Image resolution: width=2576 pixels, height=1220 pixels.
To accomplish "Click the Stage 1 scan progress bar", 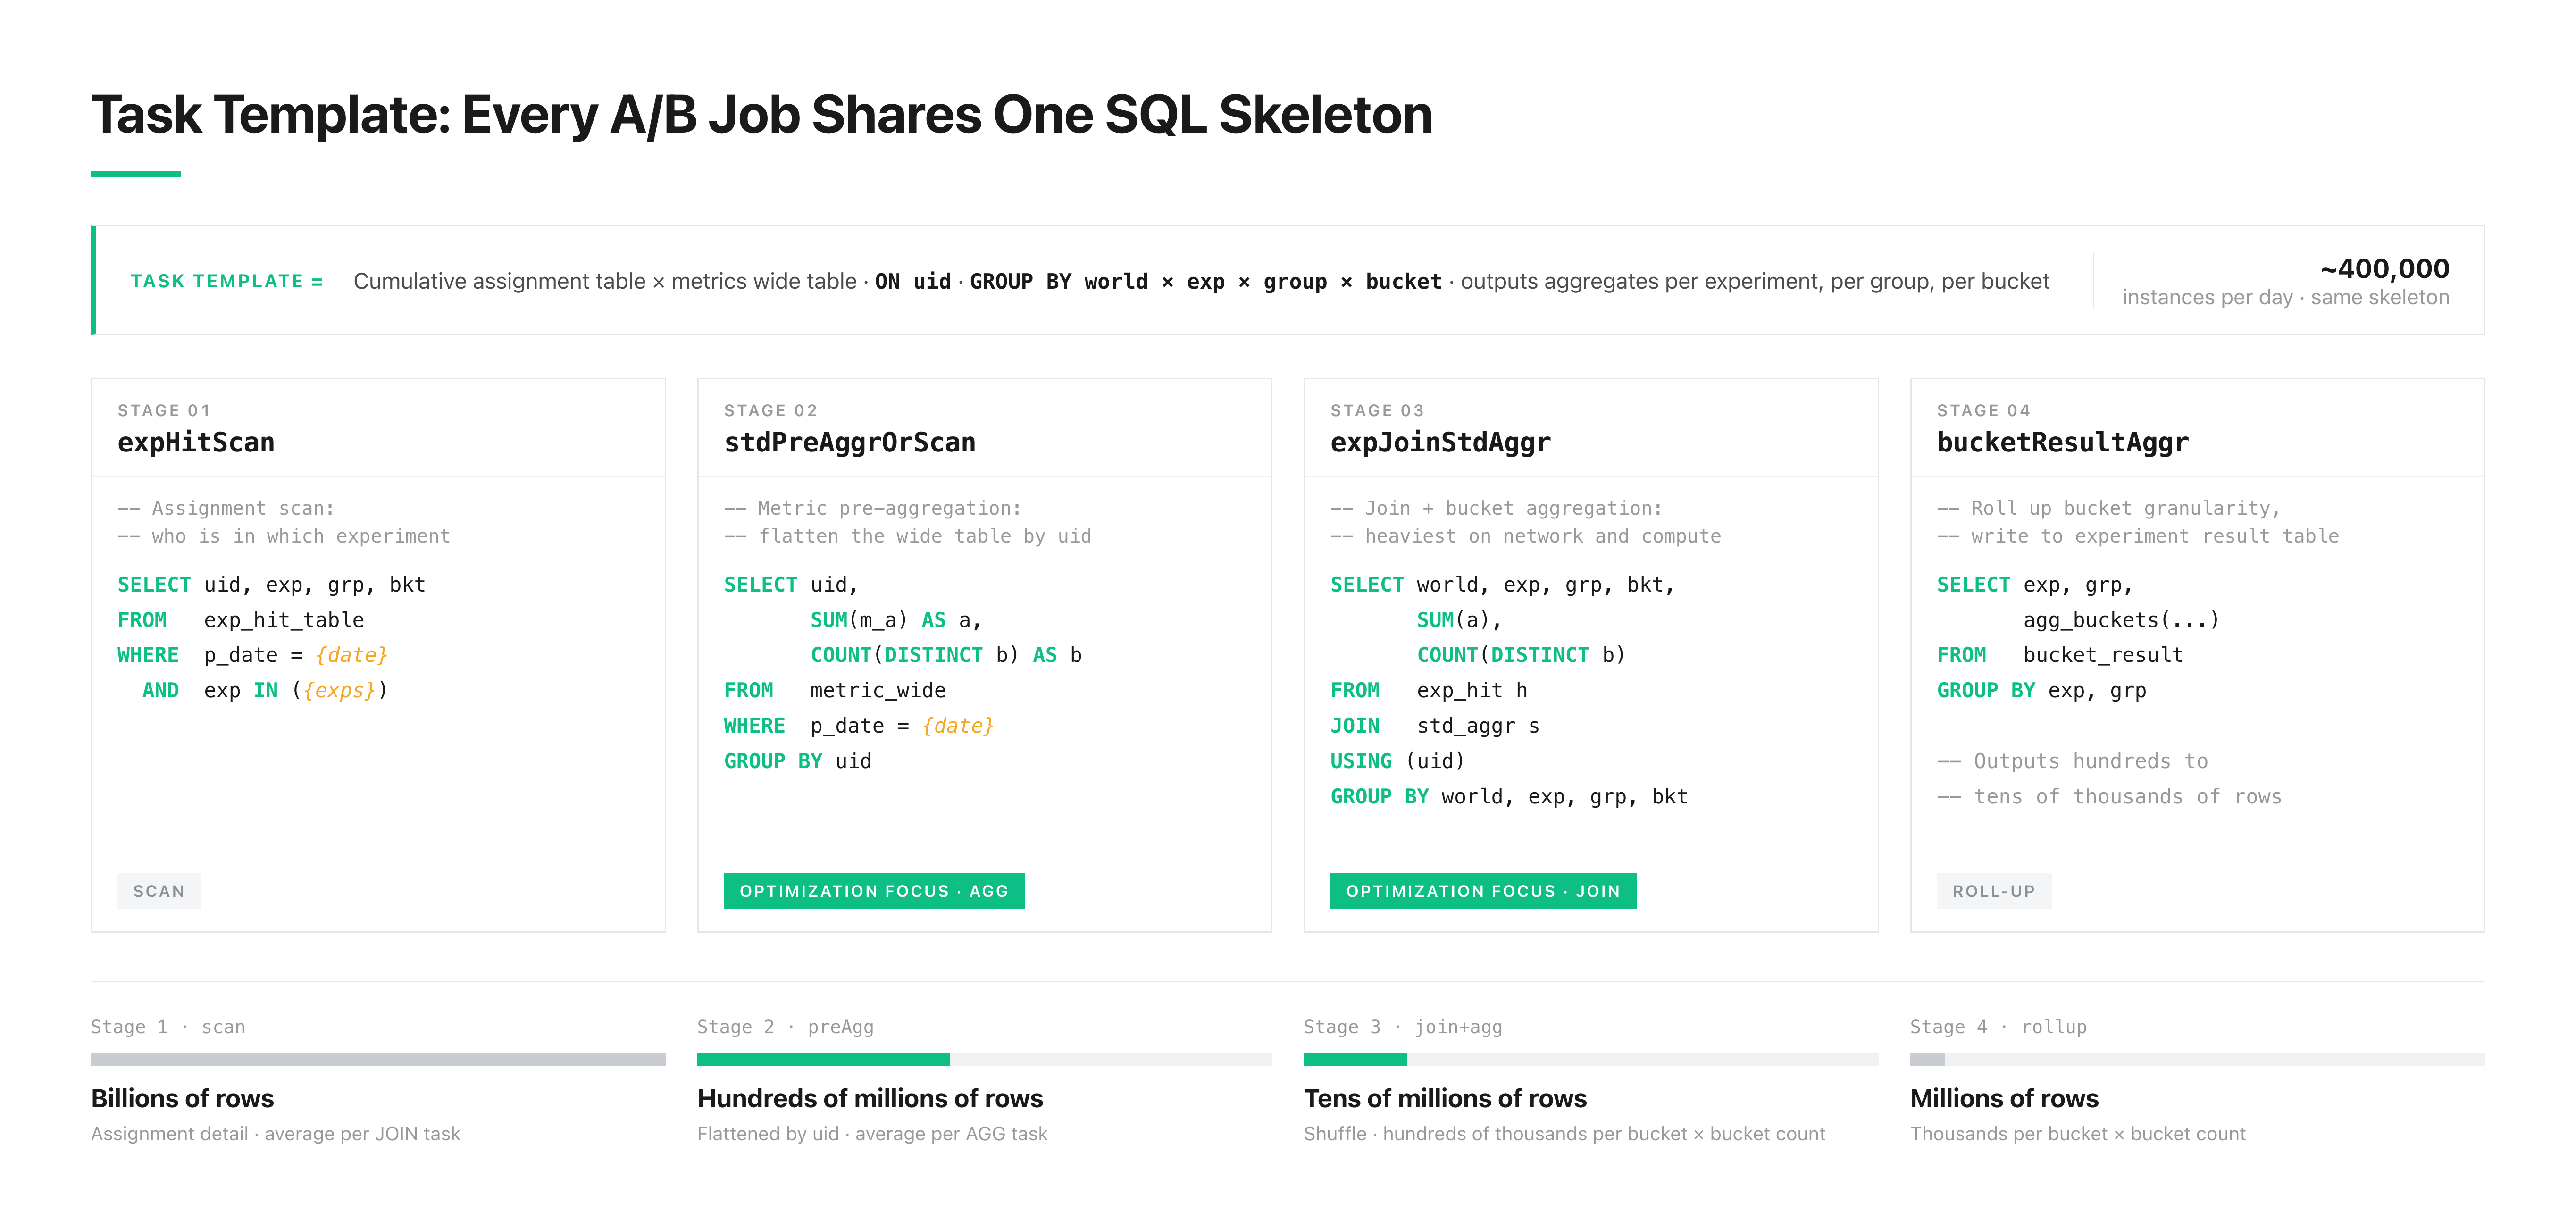I will tap(378, 1059).
